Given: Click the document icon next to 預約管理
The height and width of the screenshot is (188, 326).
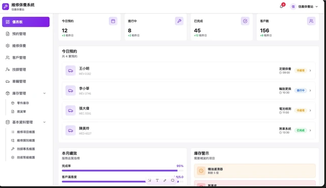Looking at the screenshot, I should click(x=8, y=34).
